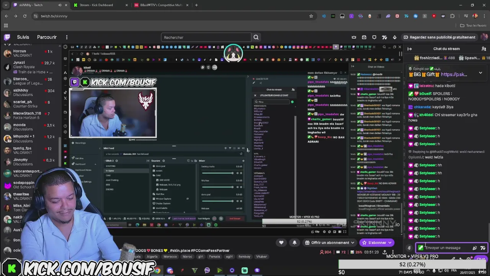
Task: Switch to the B0usif#TTV Competitive tab
Action: pyautogui.click(x=161, y=5)
